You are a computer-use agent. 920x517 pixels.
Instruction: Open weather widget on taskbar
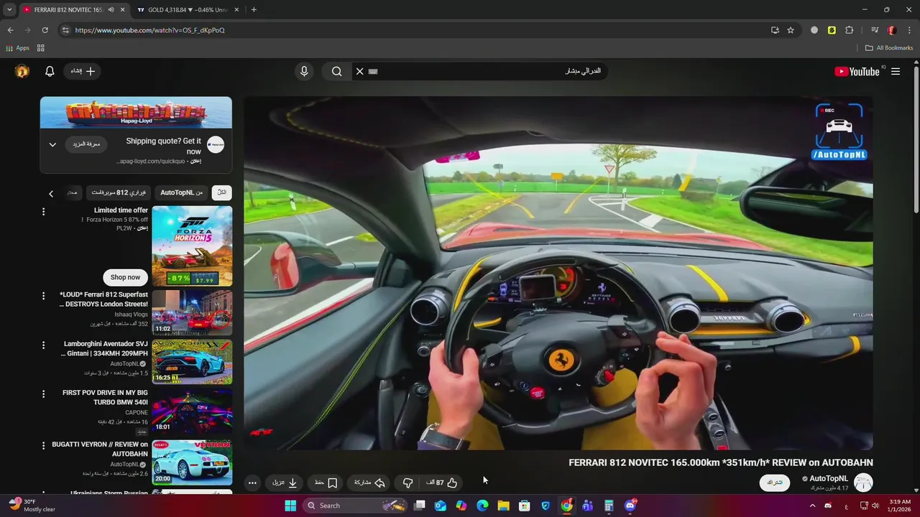click(x=31, y=506)
